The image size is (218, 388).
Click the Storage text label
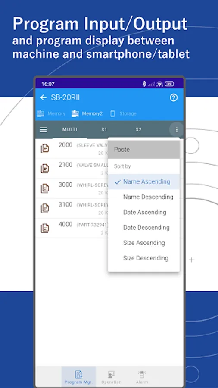coord(128,113)
